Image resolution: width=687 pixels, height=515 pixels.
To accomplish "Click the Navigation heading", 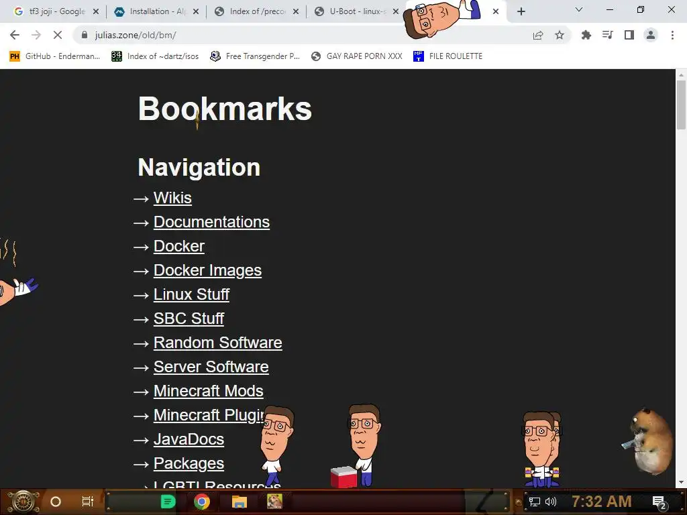I will click(199, 167).
